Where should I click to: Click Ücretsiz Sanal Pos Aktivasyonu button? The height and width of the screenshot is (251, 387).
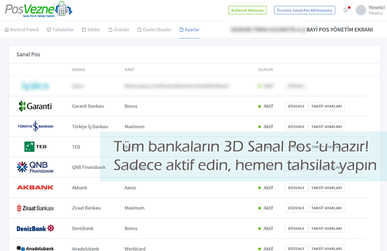(x=305, y=10)
